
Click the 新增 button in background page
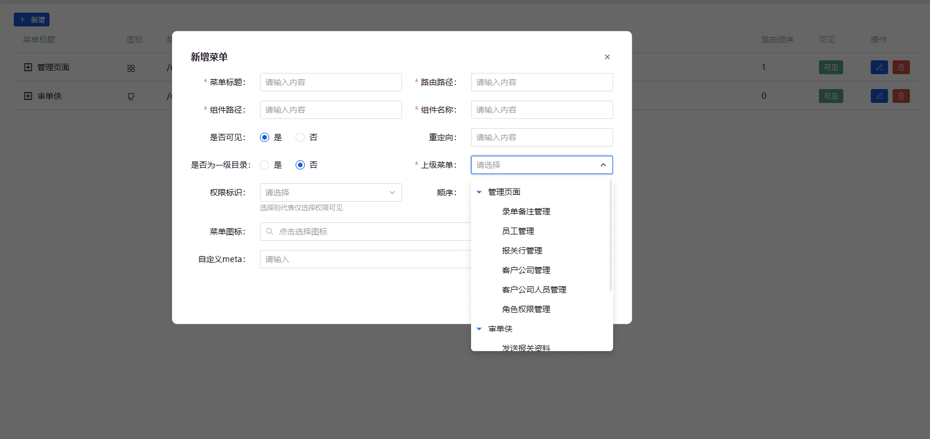pyautogui.click(x=32, y=20)
